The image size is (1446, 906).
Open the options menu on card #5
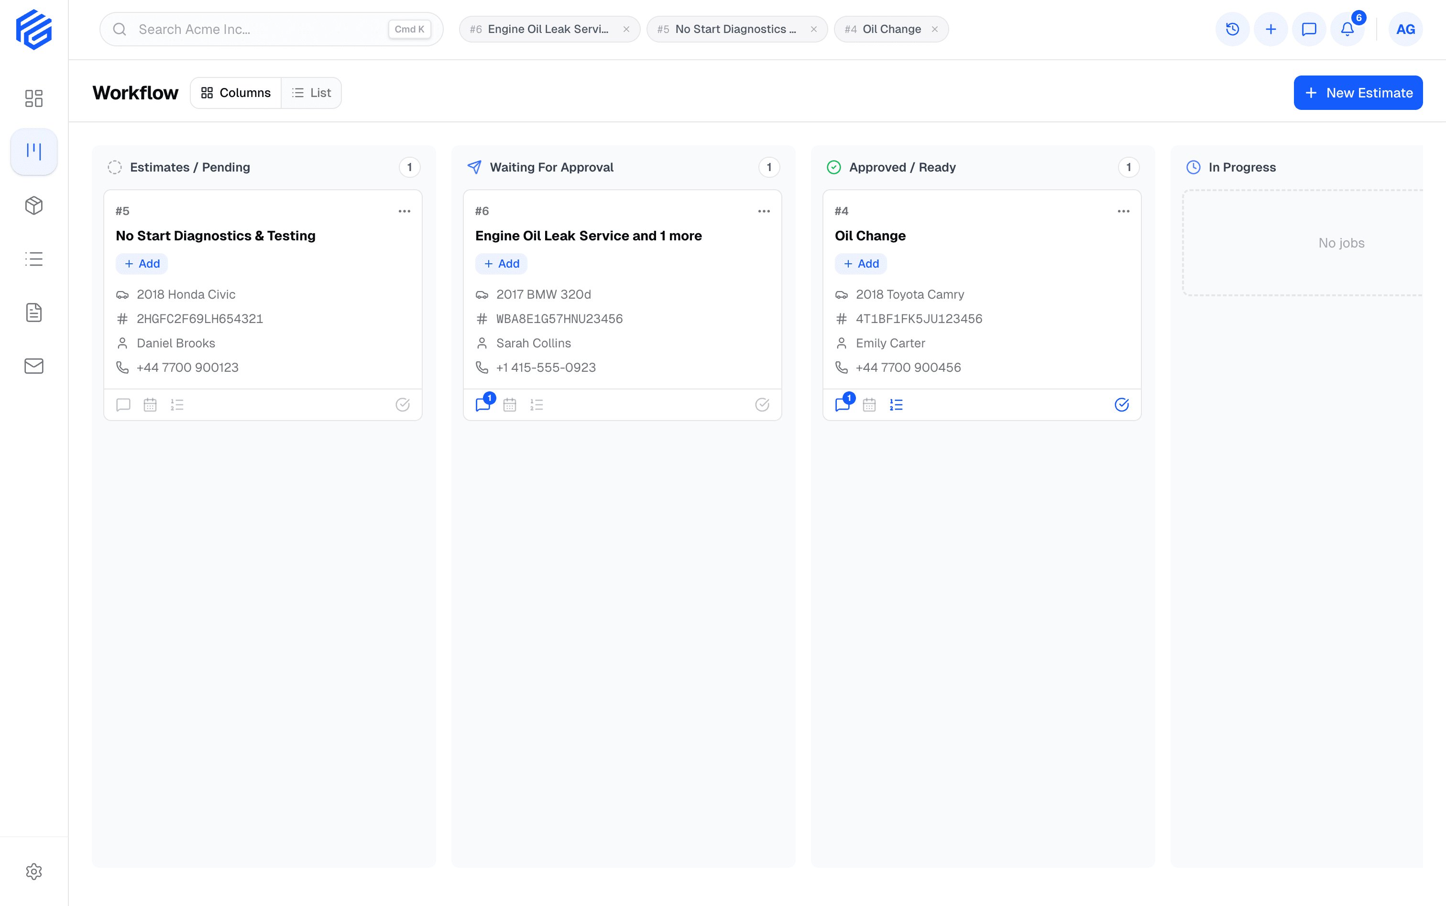point(405,210)
